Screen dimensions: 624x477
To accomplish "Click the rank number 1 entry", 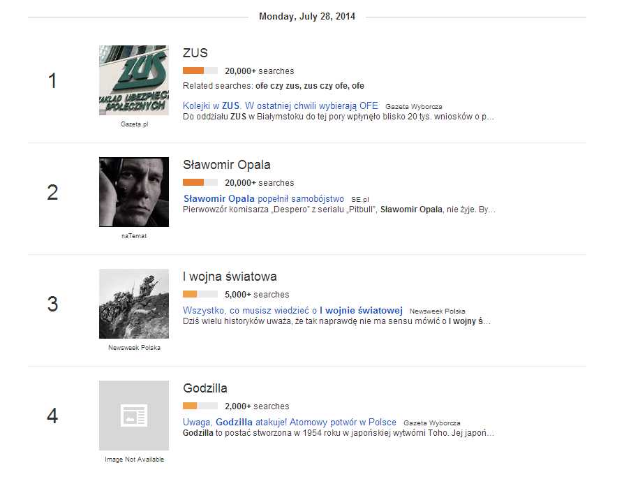I will (x=52, y=81).
